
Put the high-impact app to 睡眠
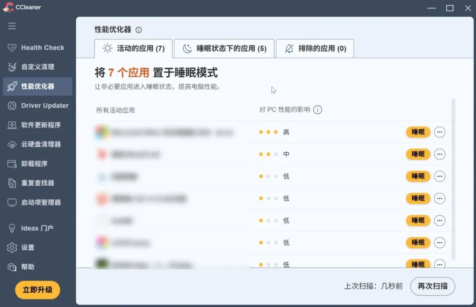tap(418, 132)
